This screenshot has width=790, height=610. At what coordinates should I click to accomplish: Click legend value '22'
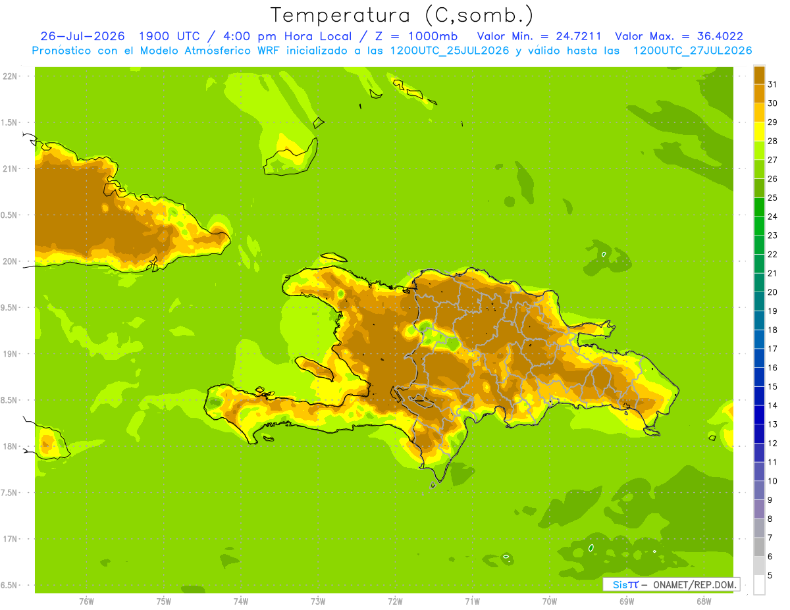point(772,255)
